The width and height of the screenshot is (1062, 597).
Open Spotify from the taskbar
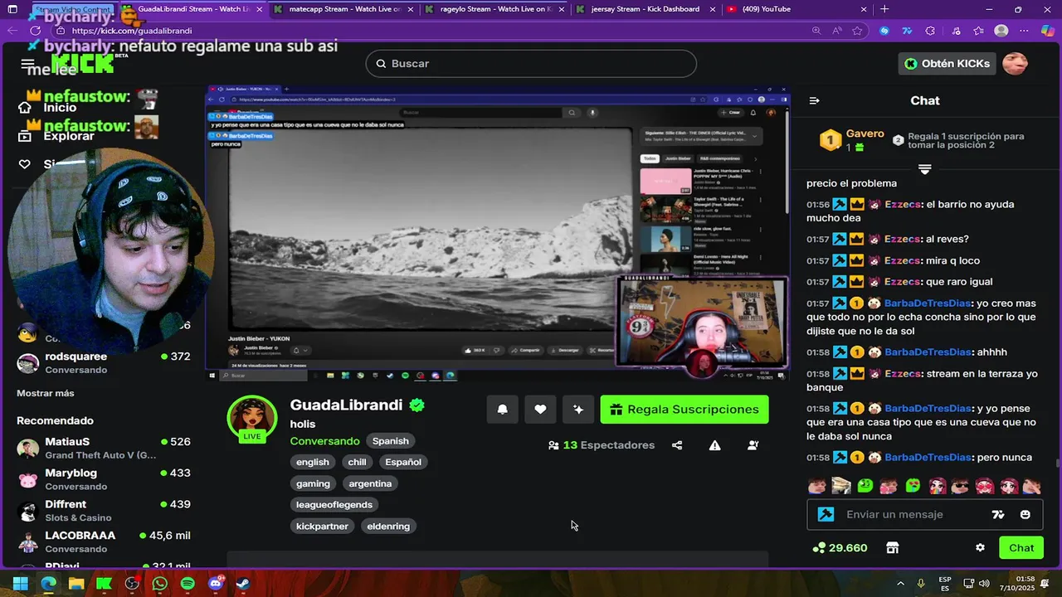pyautogui.click(x=188, y=584)
